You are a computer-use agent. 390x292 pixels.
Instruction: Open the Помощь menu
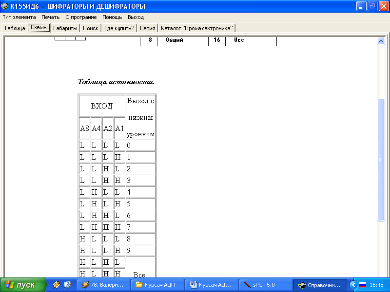(x=112, y=17)
